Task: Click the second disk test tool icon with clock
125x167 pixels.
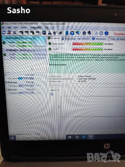Action: pos(27,33)
